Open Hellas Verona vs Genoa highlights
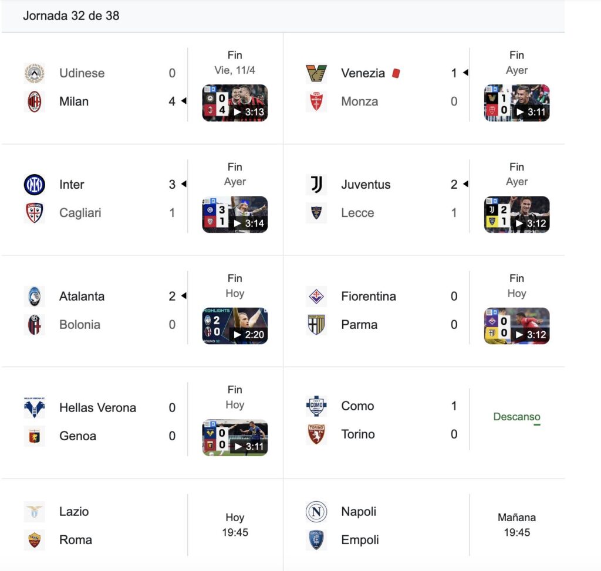Viewport: 601px width, 571px height. [235, 437]
